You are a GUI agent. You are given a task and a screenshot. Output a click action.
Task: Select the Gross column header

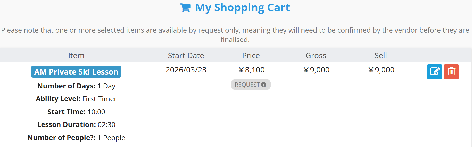click(x=316, y=56)
